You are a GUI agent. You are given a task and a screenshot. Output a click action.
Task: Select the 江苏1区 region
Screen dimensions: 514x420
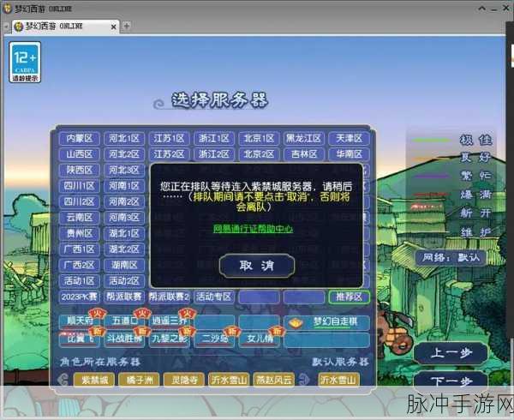(x=169, y=138)
